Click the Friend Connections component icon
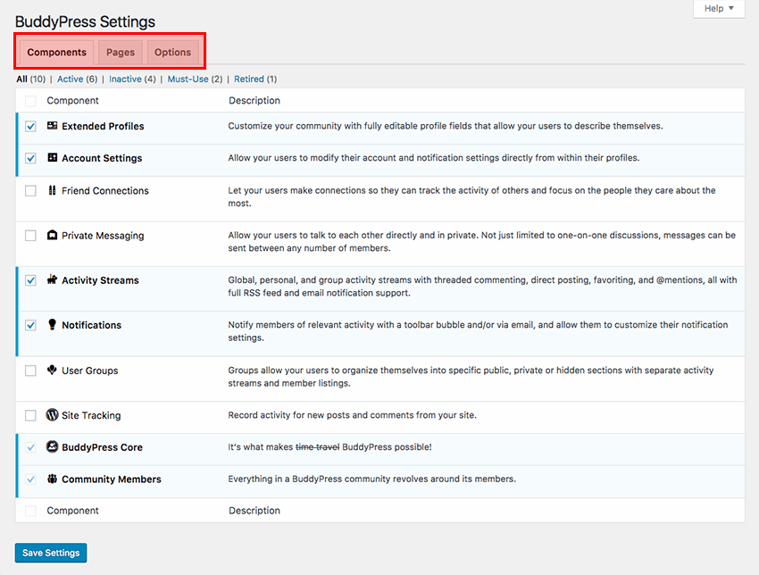Viewport: 759px width, 575px height. pos(53,190)
